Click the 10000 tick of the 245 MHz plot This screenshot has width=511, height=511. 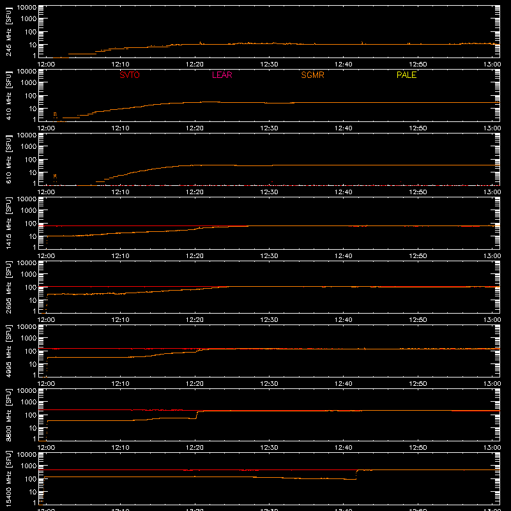click(x=27, y=8)
